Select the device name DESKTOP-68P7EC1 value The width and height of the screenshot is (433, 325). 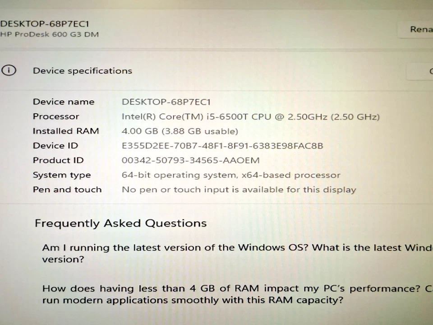[x=166, y=102]
